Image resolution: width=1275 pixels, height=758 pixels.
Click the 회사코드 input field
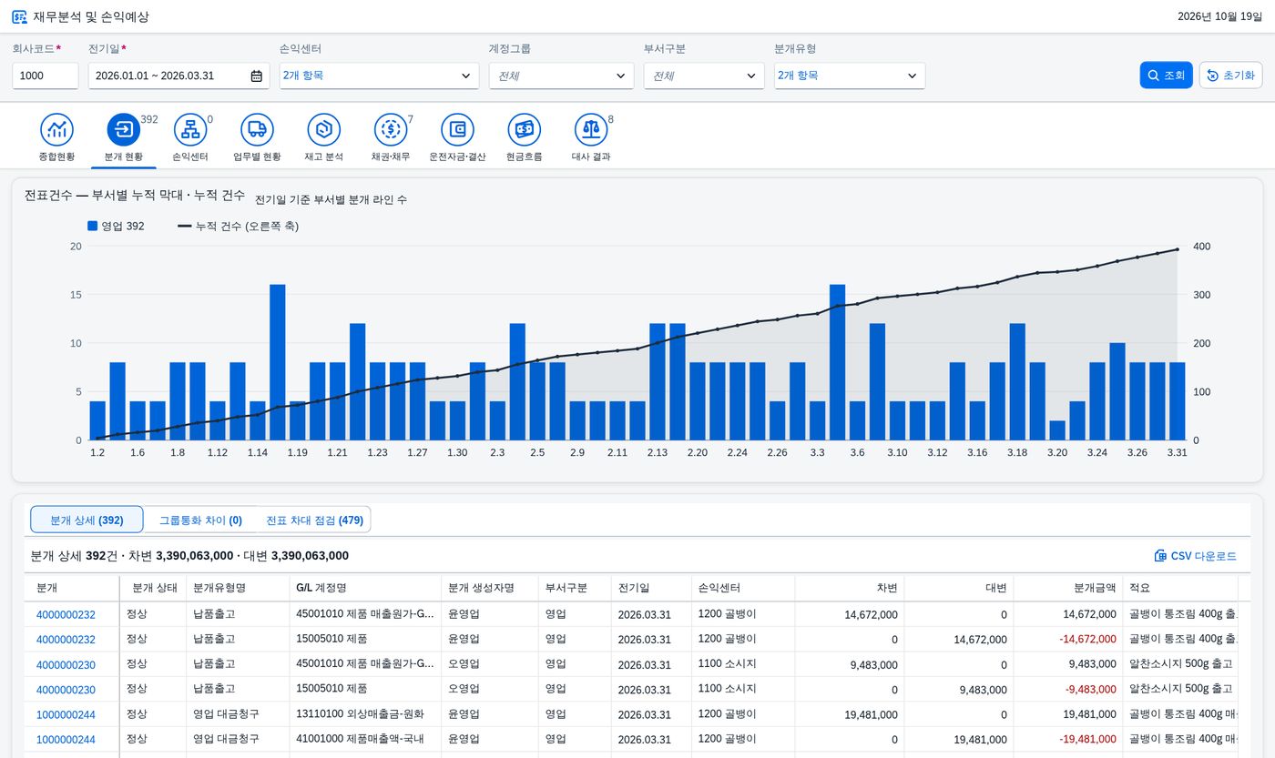tap(46, 76)
